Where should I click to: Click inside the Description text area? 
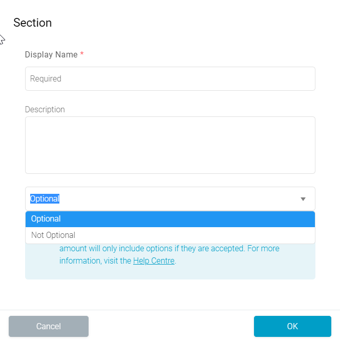(x=169, y=145)
